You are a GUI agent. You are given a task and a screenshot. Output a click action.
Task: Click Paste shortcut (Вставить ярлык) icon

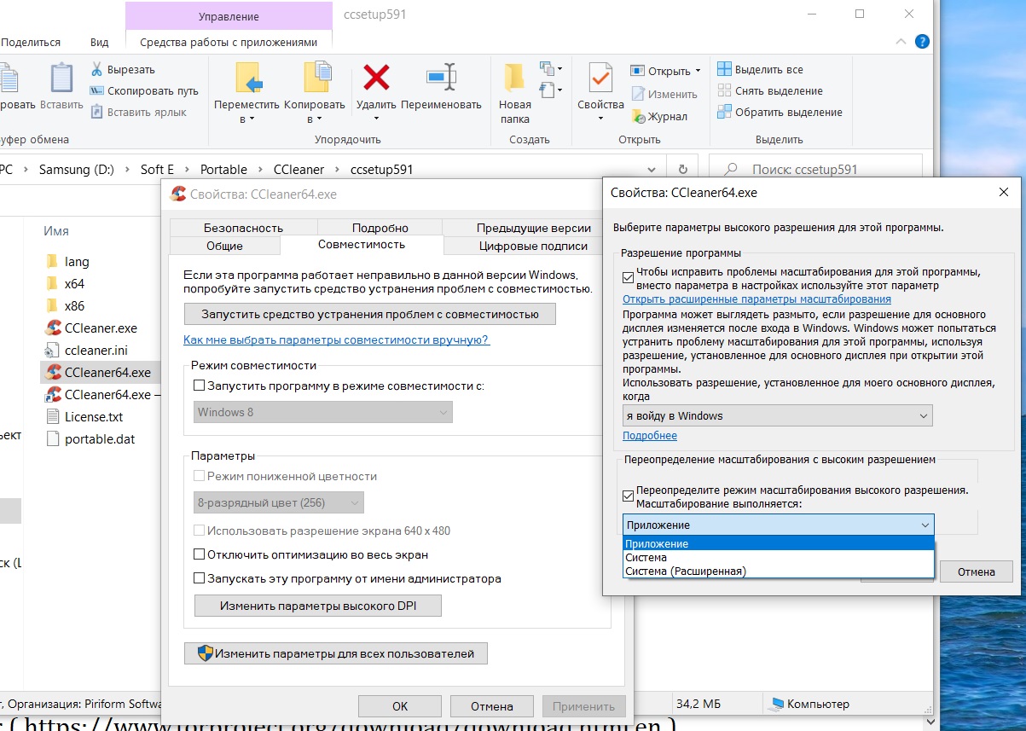pos(96,112)
